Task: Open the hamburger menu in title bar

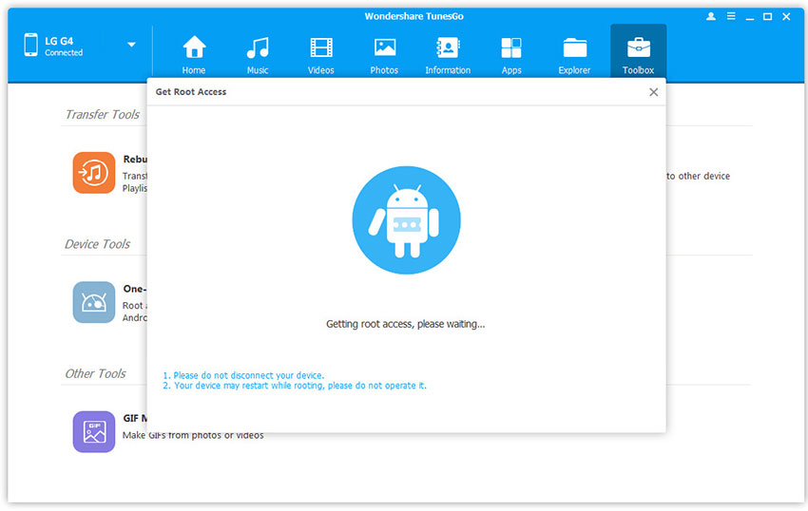Action: pyautogui.click(x=730, y=17)
